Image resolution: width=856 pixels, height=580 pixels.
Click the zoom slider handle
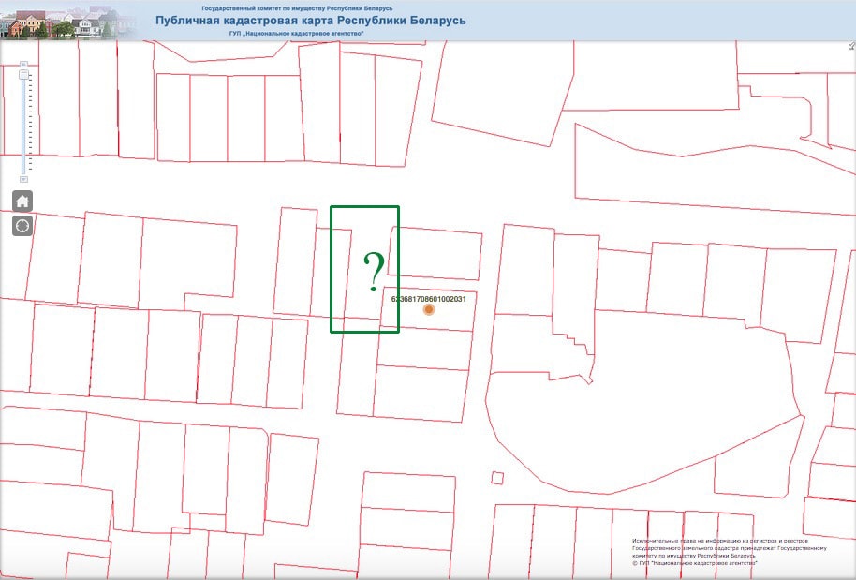click(23, 74)
